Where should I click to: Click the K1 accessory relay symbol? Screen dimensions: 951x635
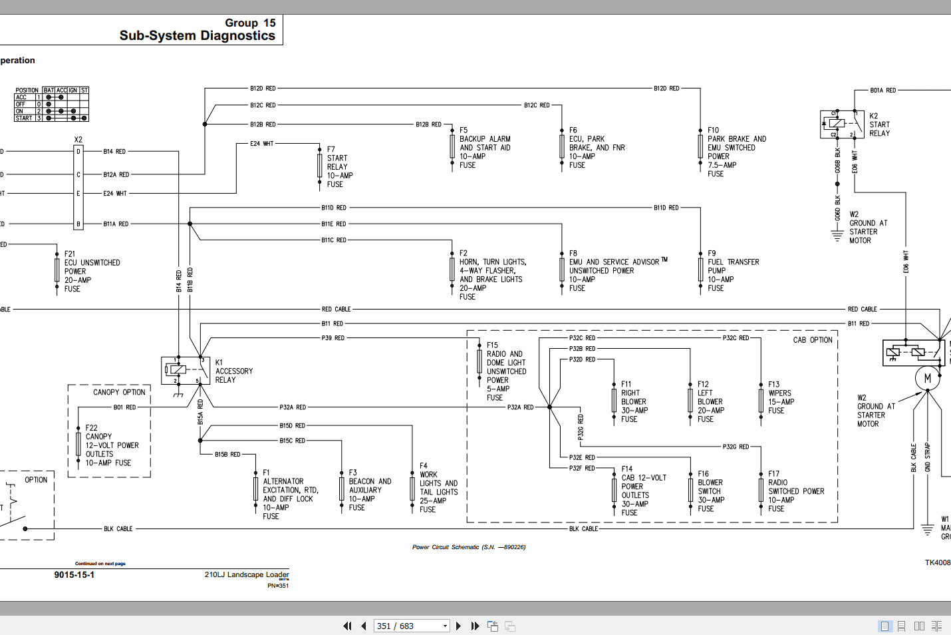(x=186, y=371)
